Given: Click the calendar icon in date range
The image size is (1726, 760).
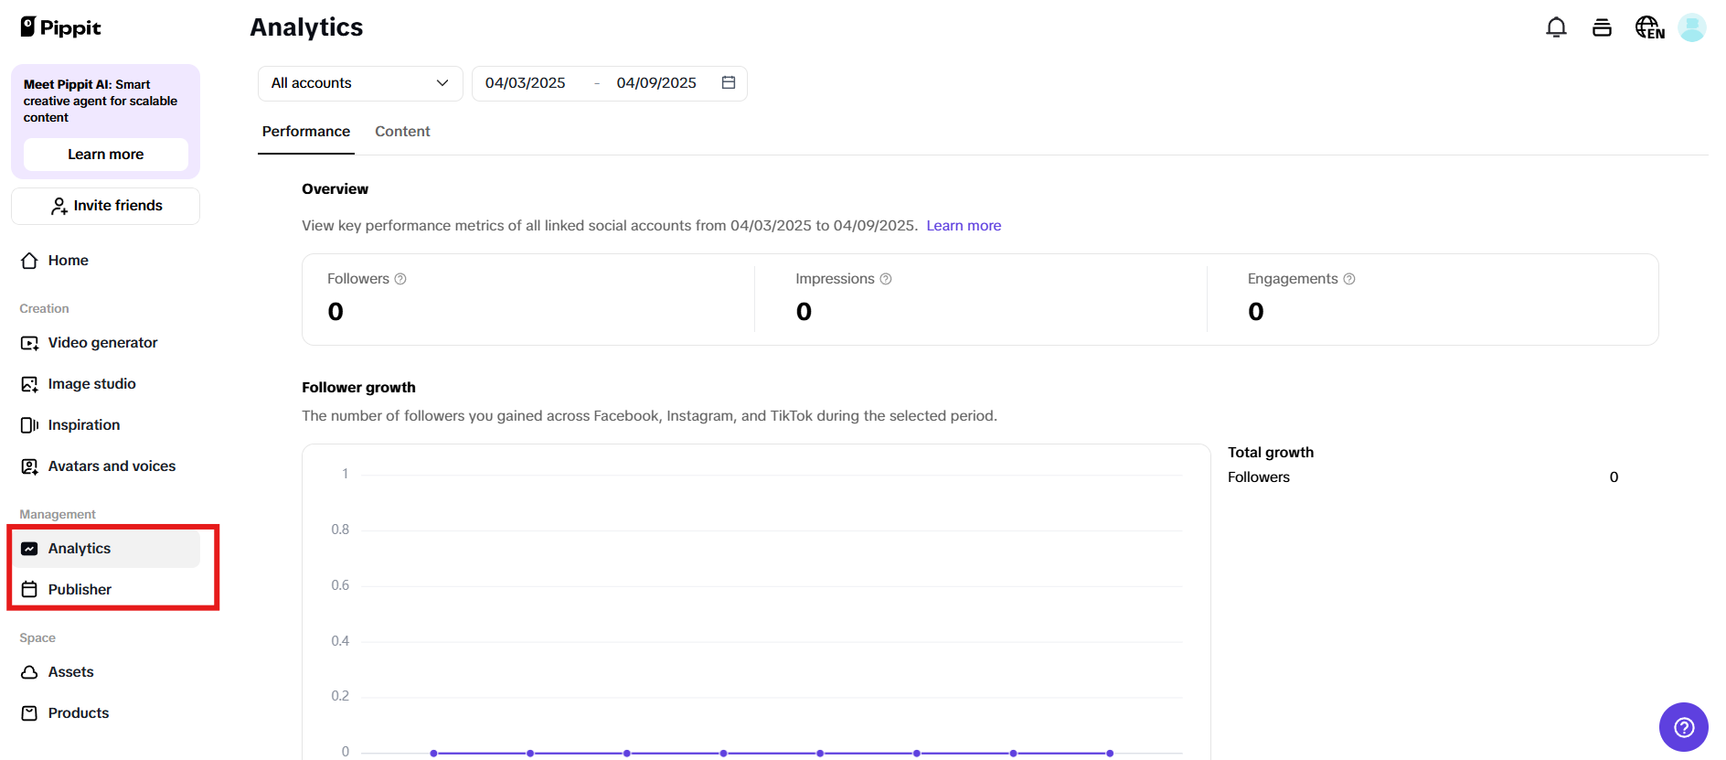Looking at the screenshot, I should (x=729, y=82).
